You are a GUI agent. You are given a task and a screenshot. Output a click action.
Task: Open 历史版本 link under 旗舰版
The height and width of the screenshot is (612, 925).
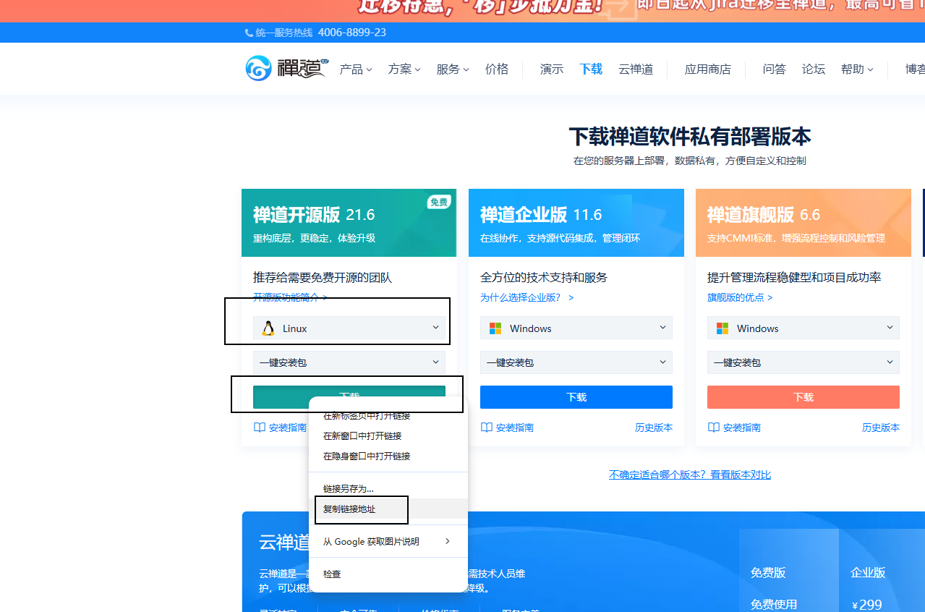[x=881, y=428]
